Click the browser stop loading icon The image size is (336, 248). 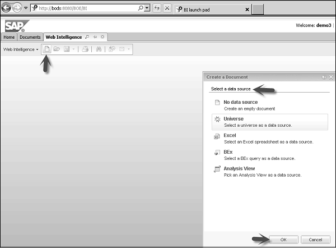pyautogui.click(x=167, y=8)
